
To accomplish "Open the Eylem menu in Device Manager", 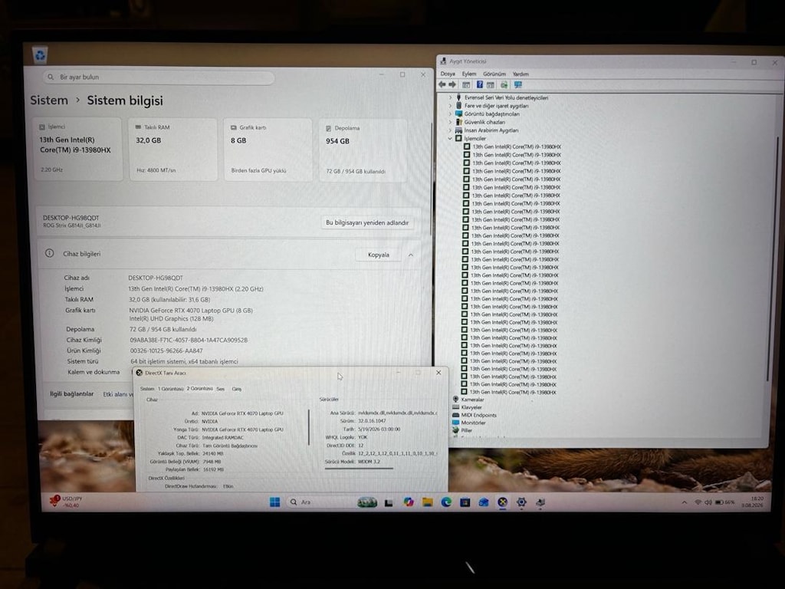I will [x=469, y=74].
